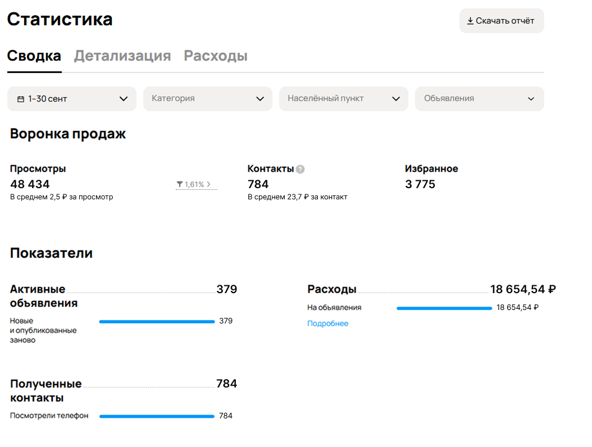Download report via Скачать отчёт button
Screen dimensions: 592x447
coord(502,21)
